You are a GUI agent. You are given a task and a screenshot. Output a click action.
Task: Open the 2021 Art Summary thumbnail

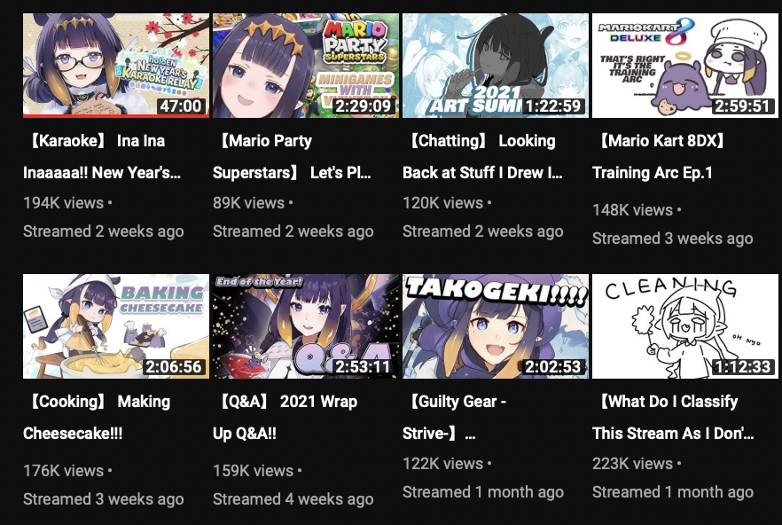(496, 66)
